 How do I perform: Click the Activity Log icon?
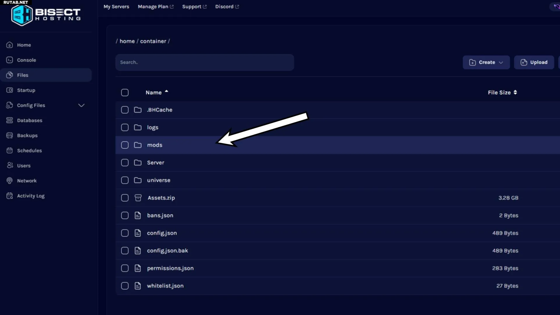(10, 196)
